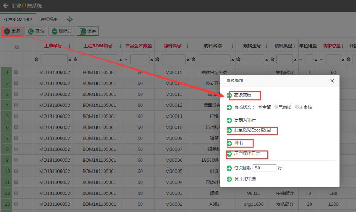This screenshot has width=356, height=212.
Task: Select the 全部 audit status radio
Action: [x=260, y=107]
